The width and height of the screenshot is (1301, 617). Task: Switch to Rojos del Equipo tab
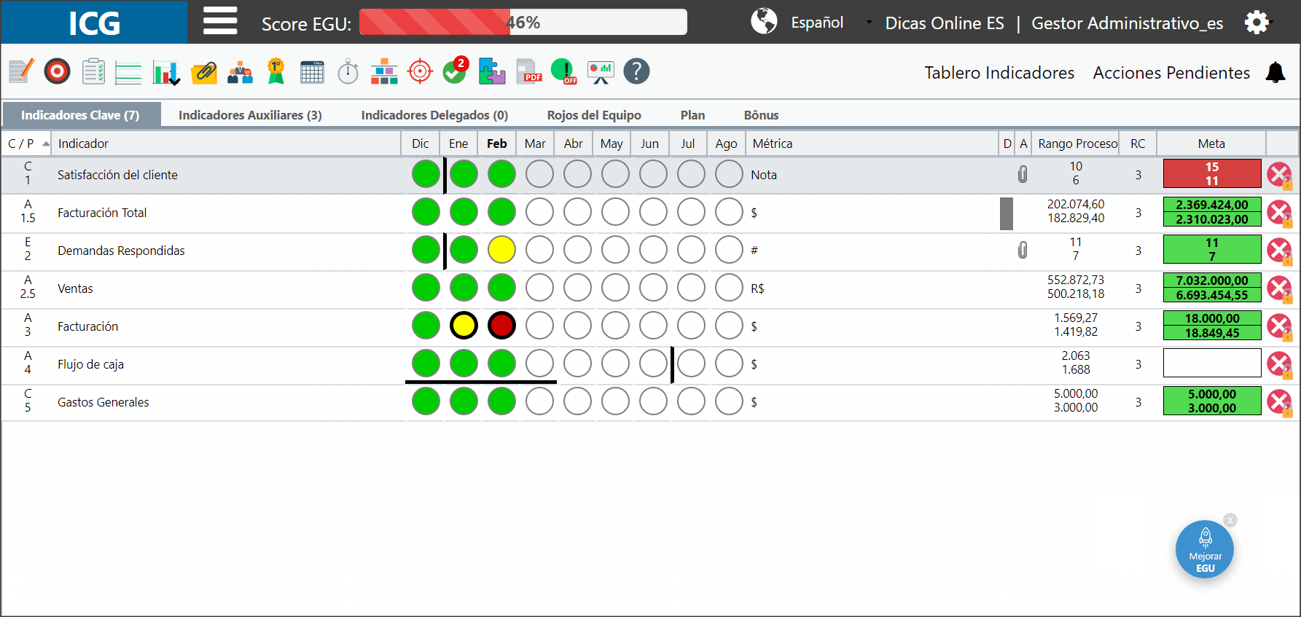pos(594,115)
